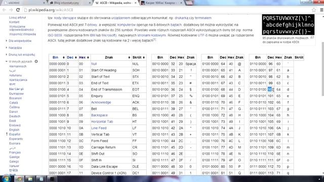Bookmark this page with the star icon
This screenshot has width=324, height=182.
(314, 10)
